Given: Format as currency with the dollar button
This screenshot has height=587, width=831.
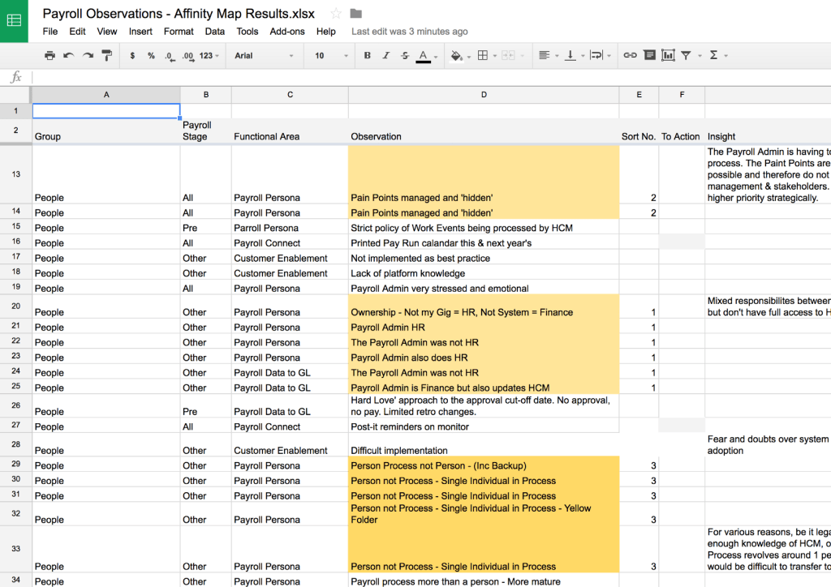Looking at the screenshot, I should point(132,56).
